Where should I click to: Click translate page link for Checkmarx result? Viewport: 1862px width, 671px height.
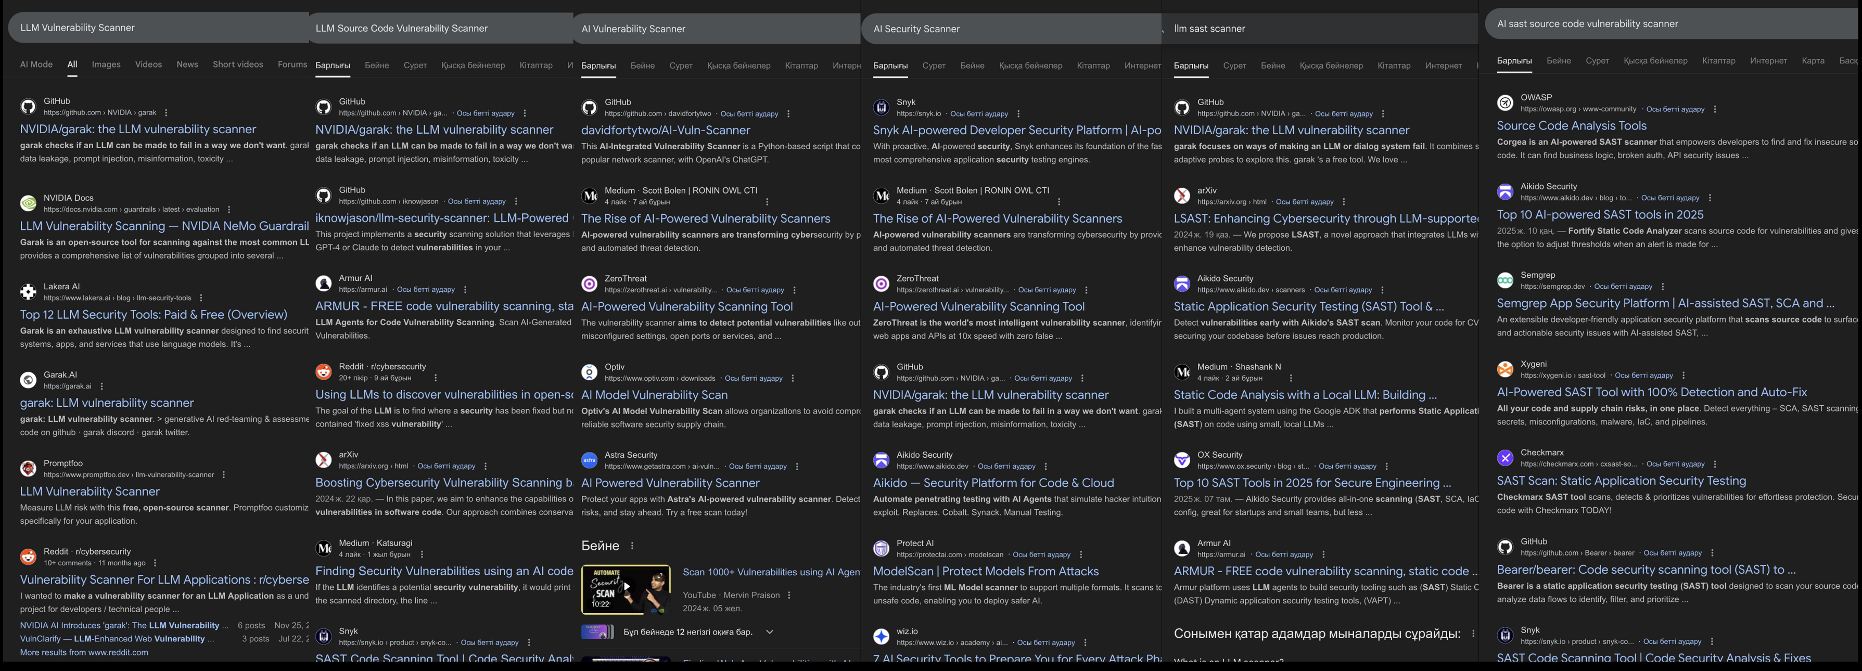pyautogui.click(x=1675, y=463)
